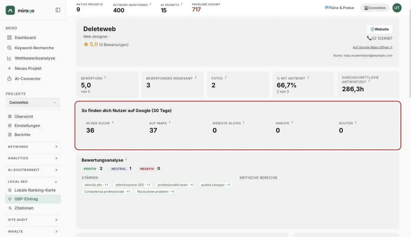Click the miraqo logo icon

click(x=10, y=10)
